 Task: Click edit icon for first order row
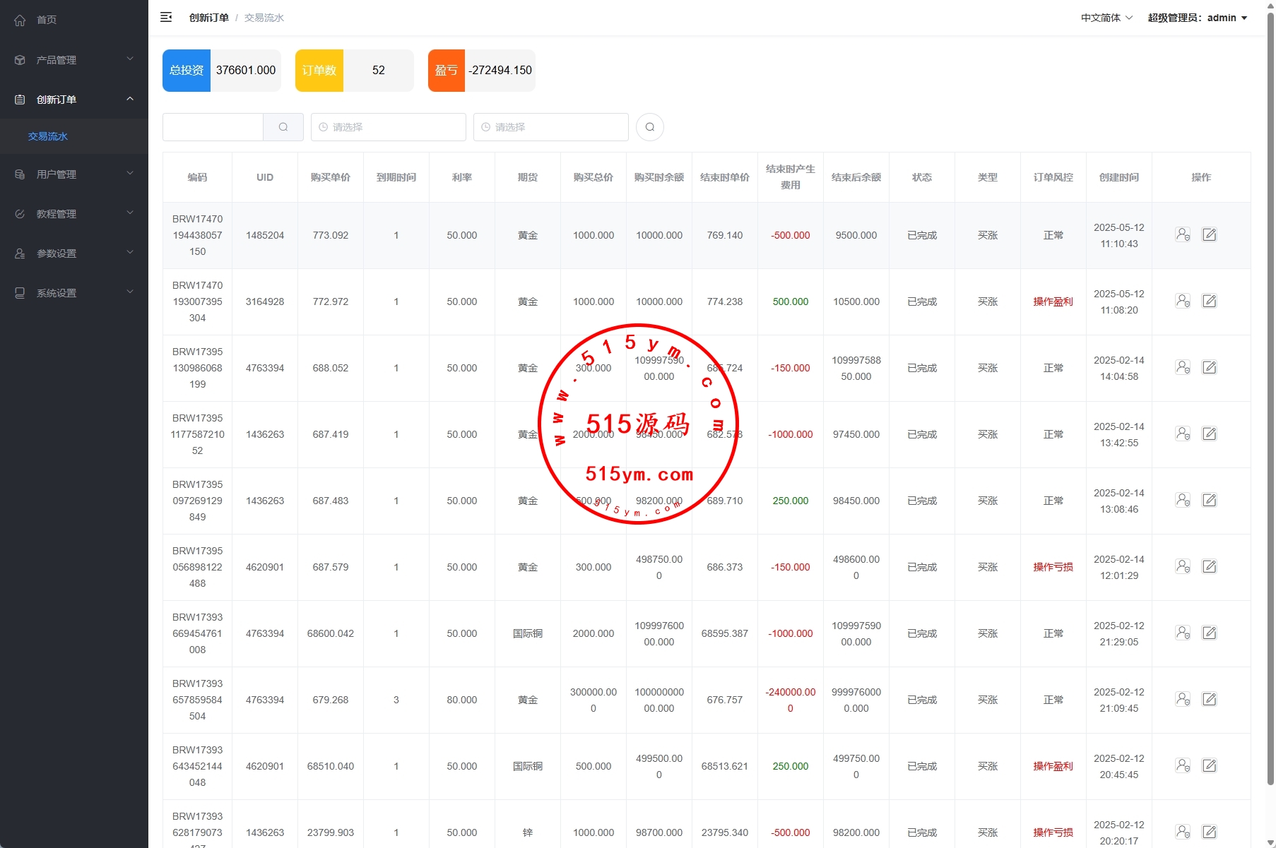[1209, 234]
